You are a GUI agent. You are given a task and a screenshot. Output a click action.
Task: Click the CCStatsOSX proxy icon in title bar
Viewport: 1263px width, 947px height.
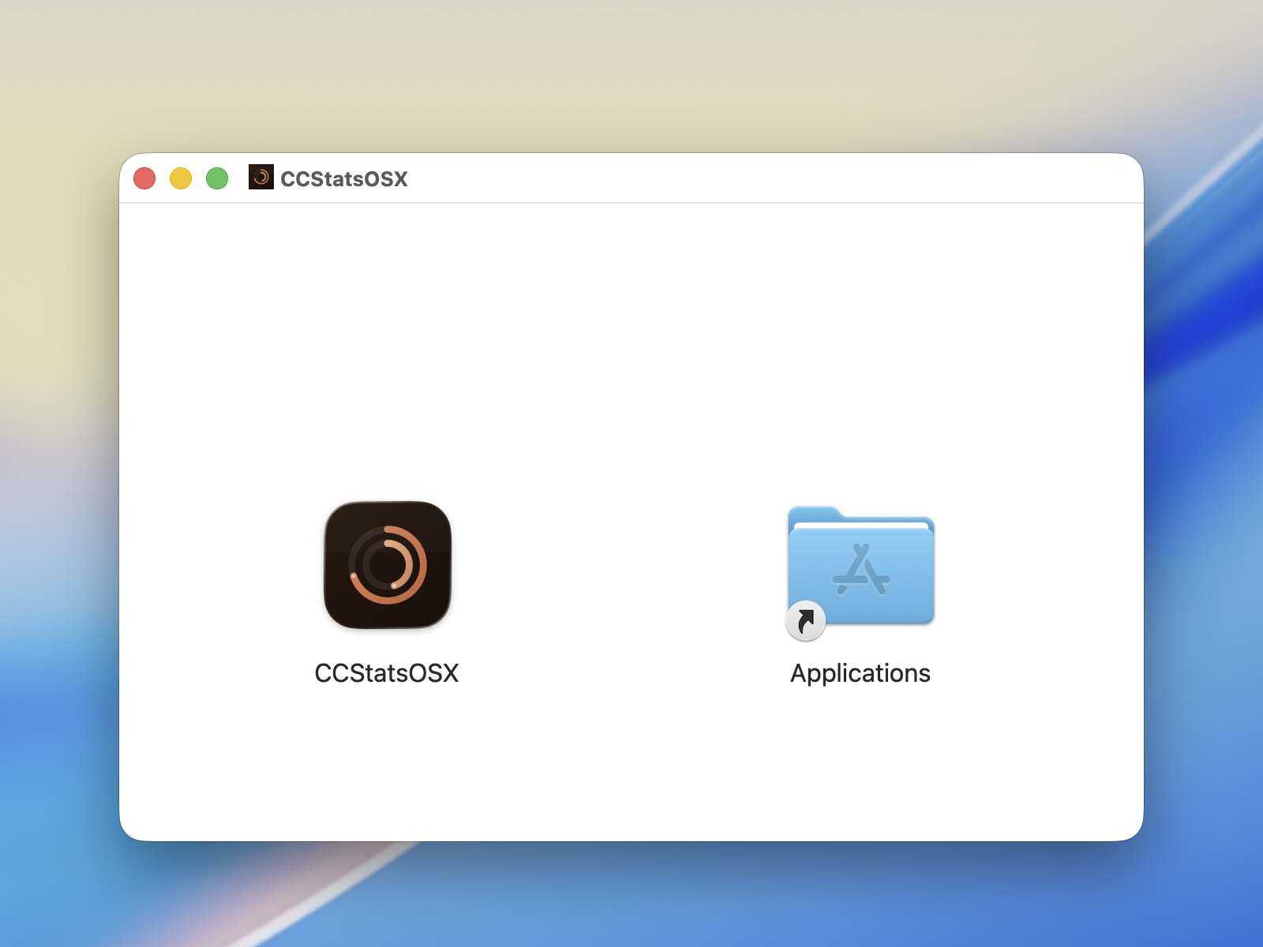pos(261,177)
